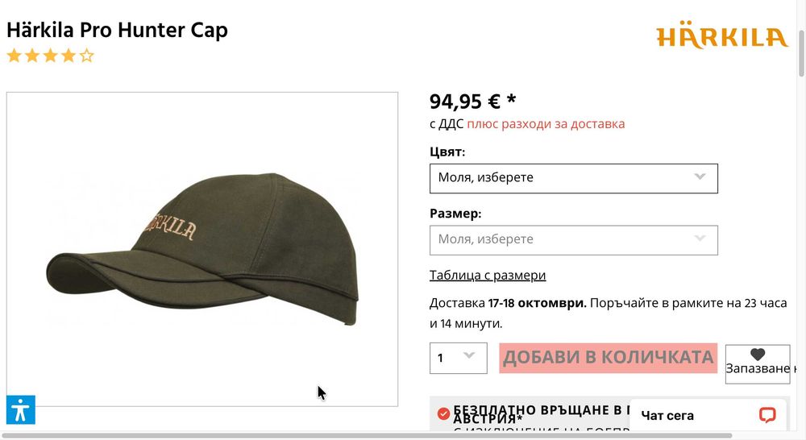Click the green cap product image
Image resolution: width=806 pixels, height=440 pixels.
(x=202, y=249)
